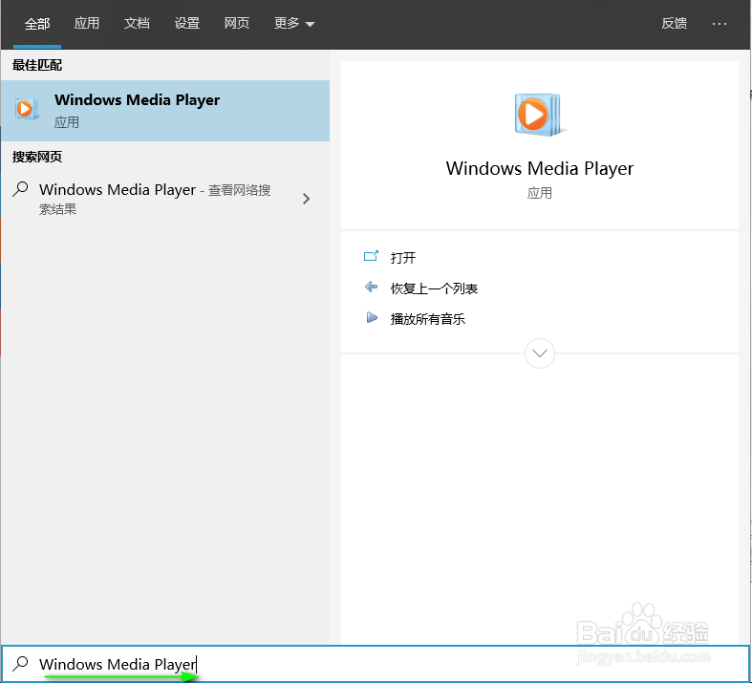Click the Windows Media Player title in preview pane
This screenshot has width=752, height=683.
point(540,169)
